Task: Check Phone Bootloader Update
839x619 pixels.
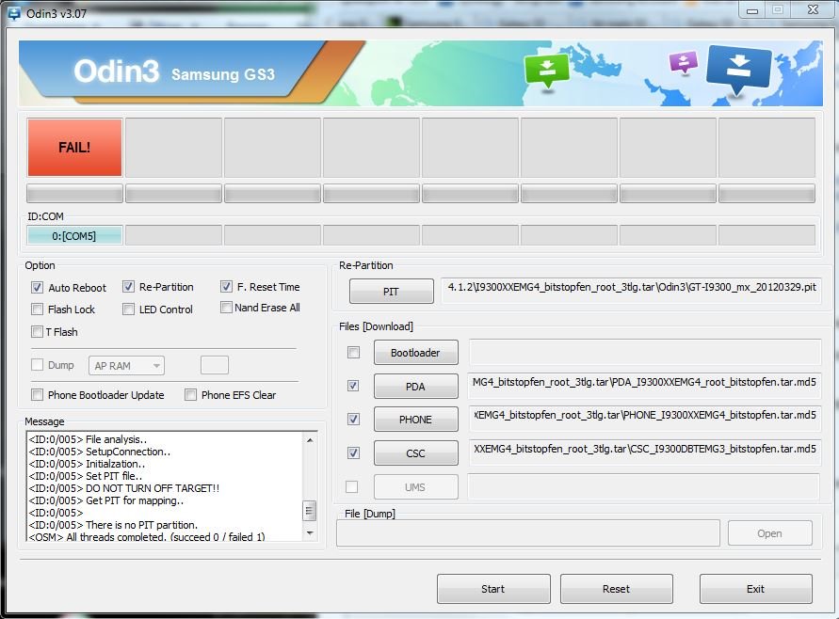Action: 37,394
